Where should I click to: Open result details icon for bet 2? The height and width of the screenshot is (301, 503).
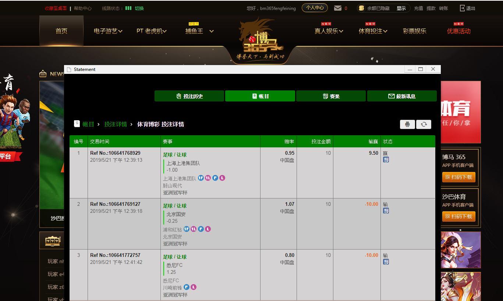pyautogui.click(x=386, y=211)
